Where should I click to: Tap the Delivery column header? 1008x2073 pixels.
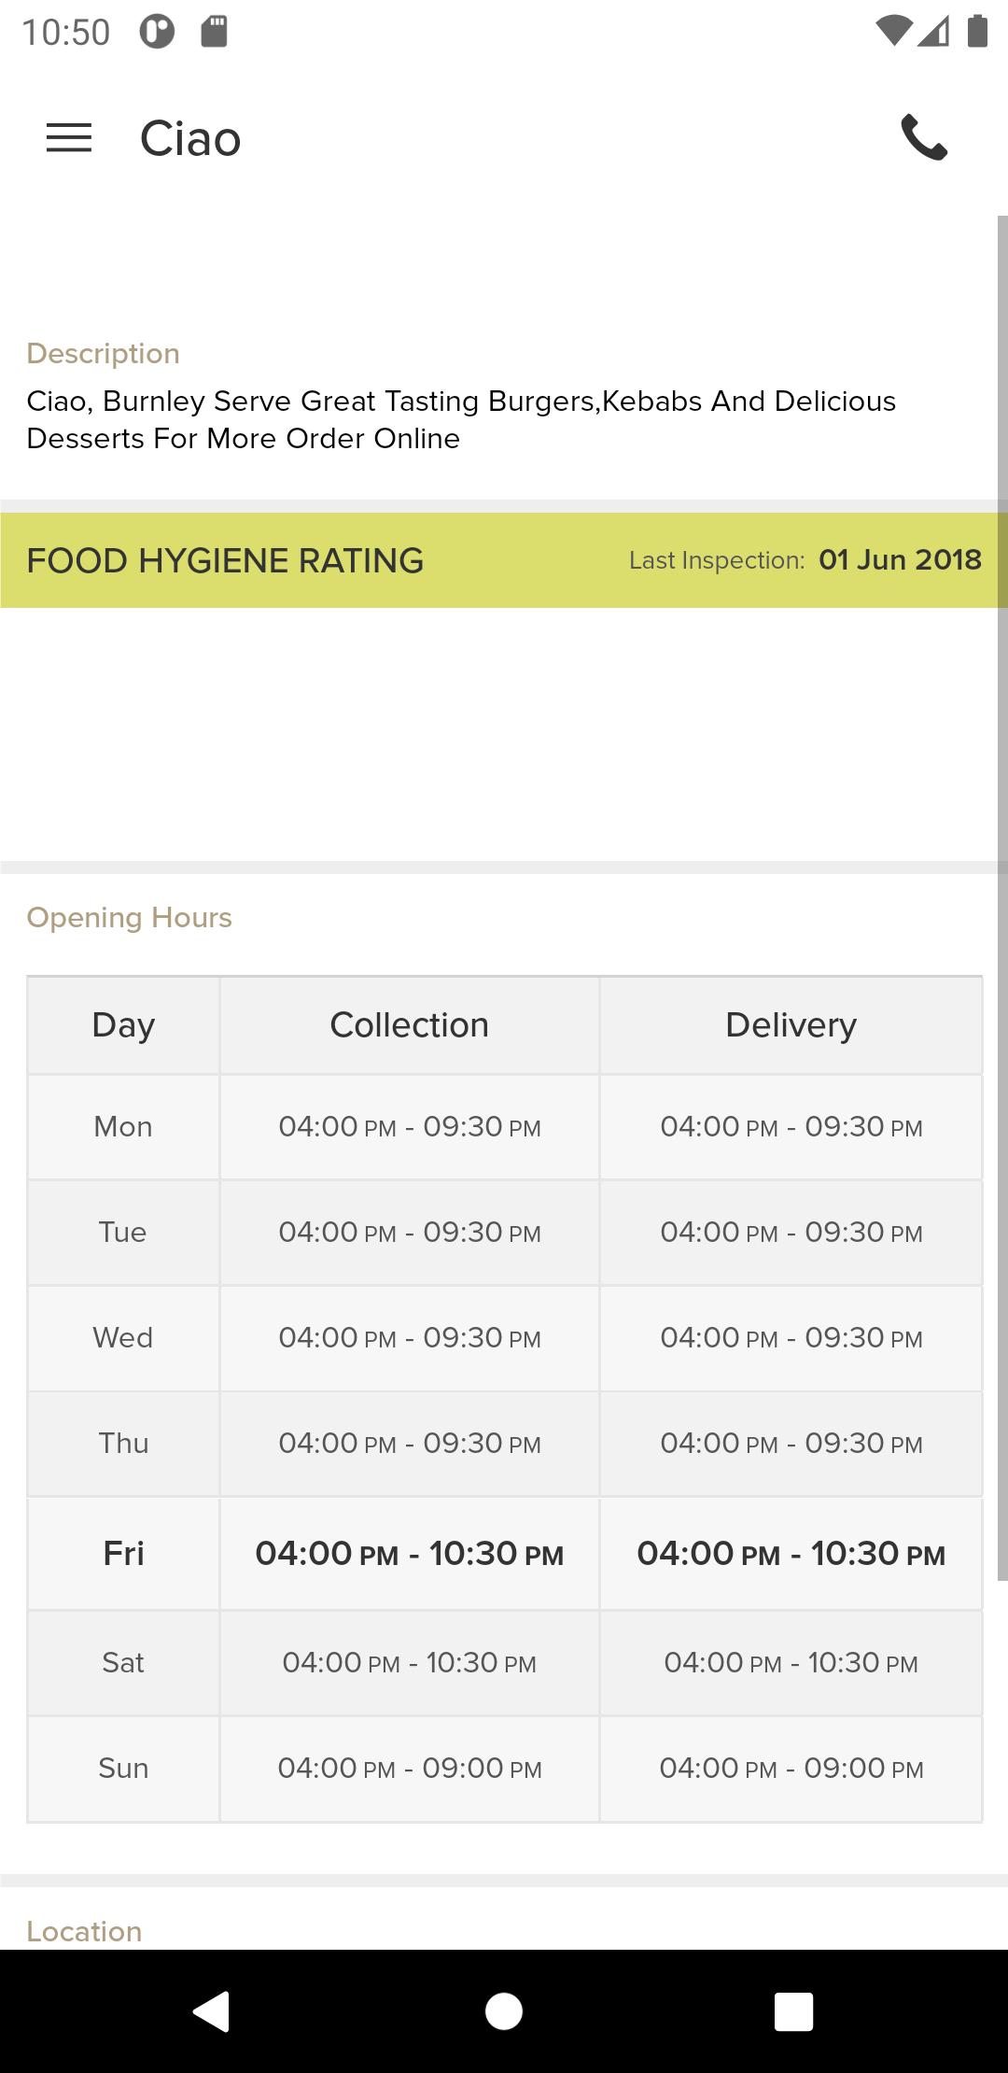[791, 1025]
